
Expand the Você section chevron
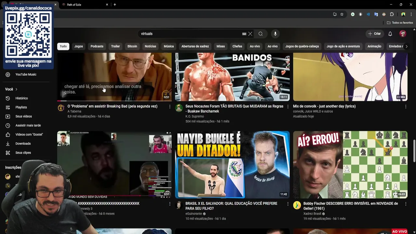pyautogui.click(x=16, y=89)
